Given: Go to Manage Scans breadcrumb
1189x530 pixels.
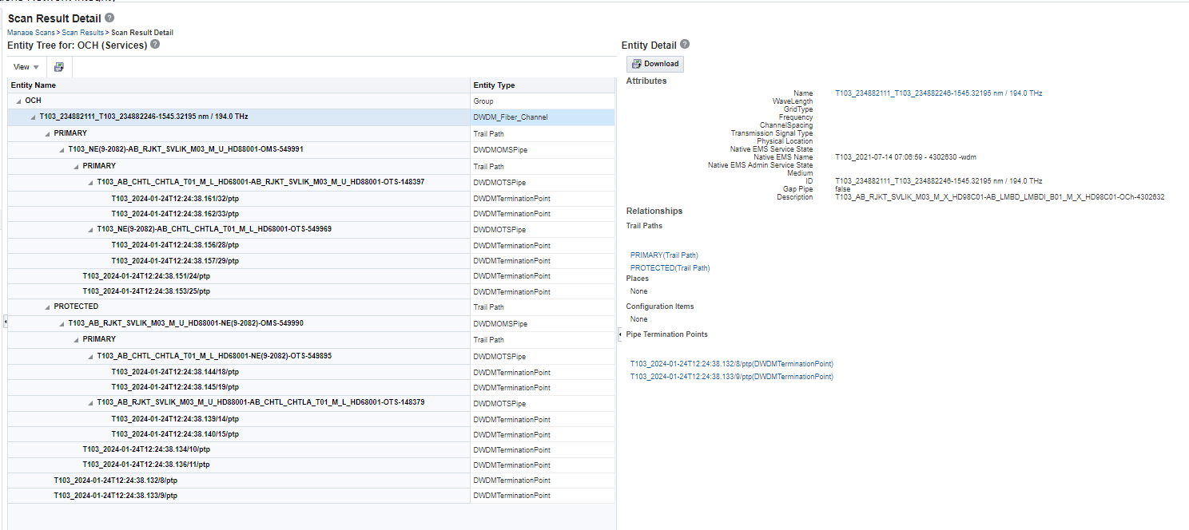Looking at the screenshot, I should 31,33.
